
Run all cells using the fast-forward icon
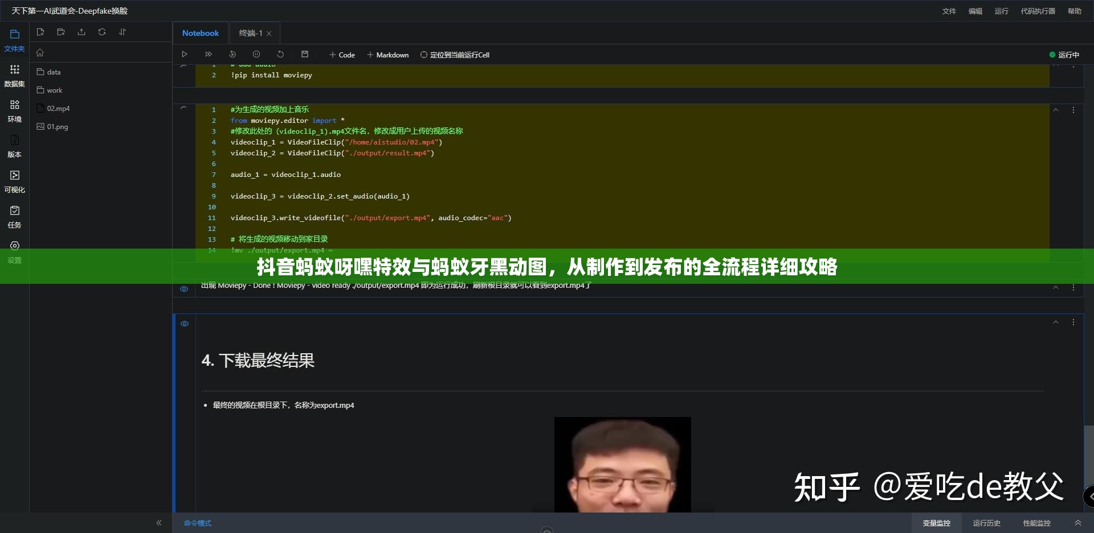click(209, 54)
